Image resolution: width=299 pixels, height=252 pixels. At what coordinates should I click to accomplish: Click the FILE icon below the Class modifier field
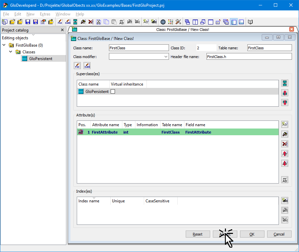click(77, 65)
